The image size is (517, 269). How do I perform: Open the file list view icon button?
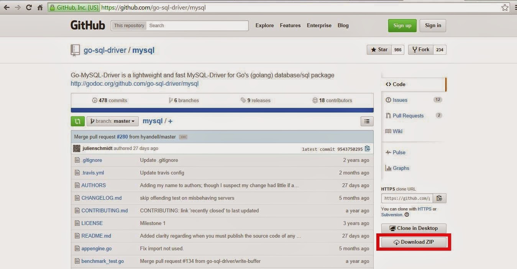click(367, 121)
